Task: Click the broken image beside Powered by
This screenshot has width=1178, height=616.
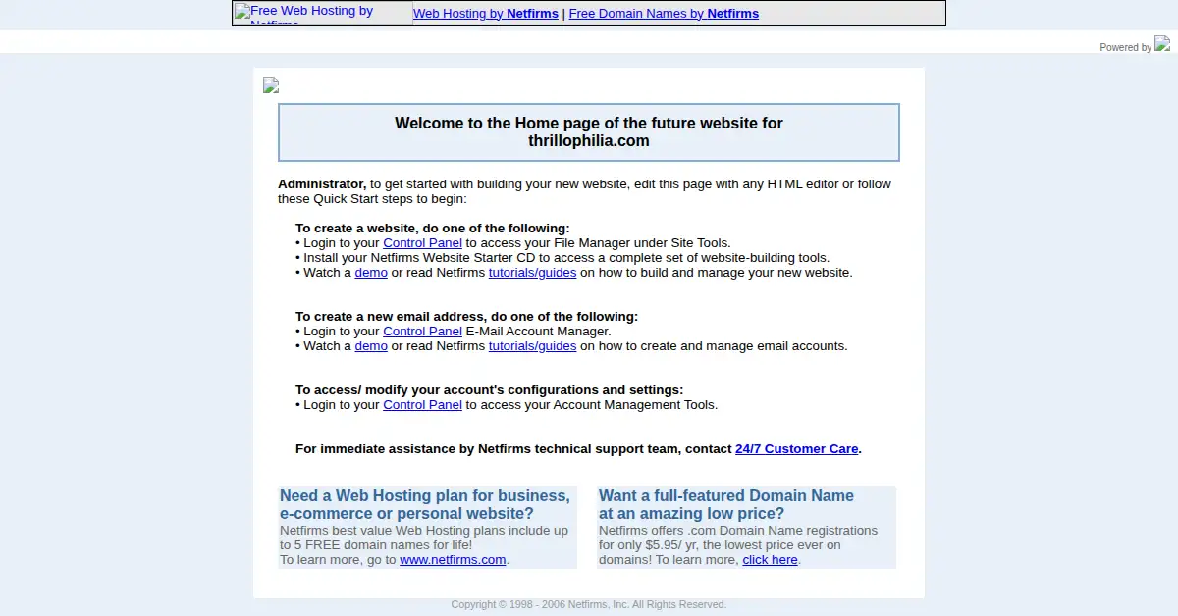Action: [1162, 43]
